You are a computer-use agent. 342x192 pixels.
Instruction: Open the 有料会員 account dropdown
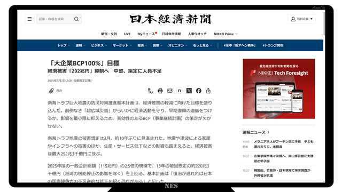[301, 19]
